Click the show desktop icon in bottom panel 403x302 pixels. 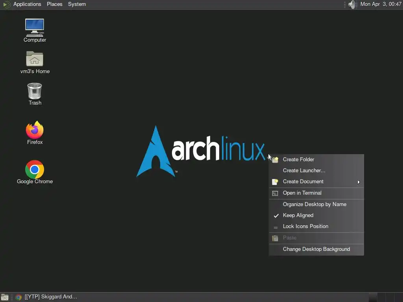(x=5, y=297)
